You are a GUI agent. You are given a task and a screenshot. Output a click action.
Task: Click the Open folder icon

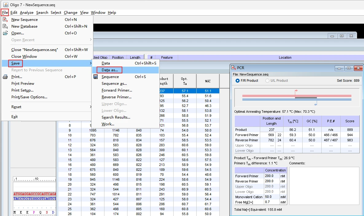5,33
